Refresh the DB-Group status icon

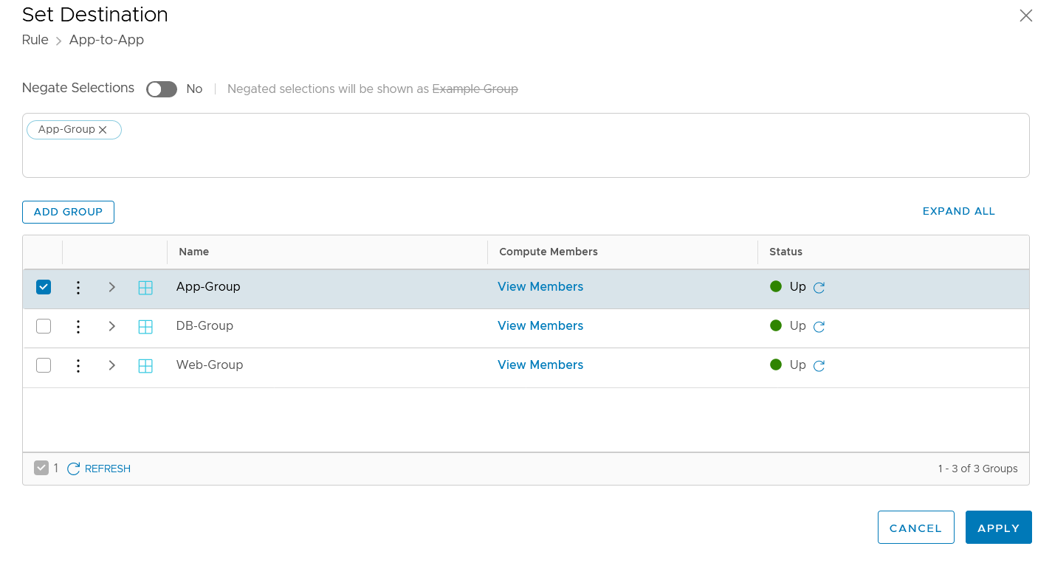click(x=819, y=327)
